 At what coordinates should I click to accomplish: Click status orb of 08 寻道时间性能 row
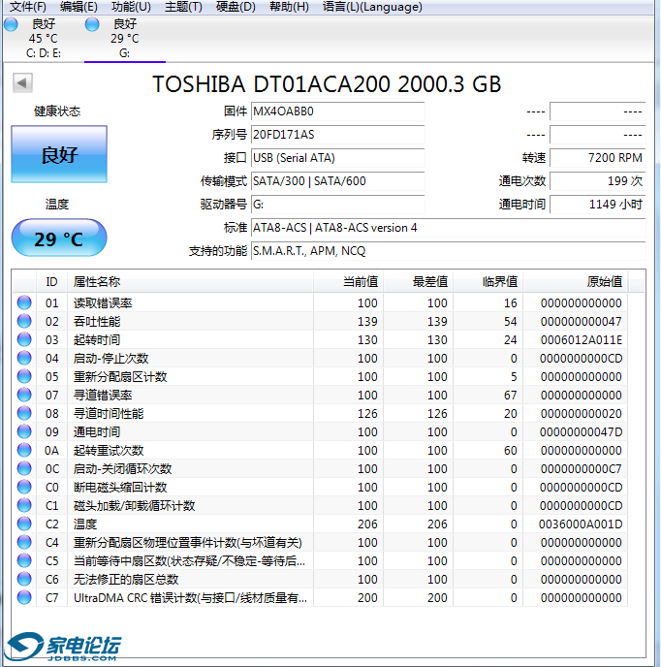(24, 413)
